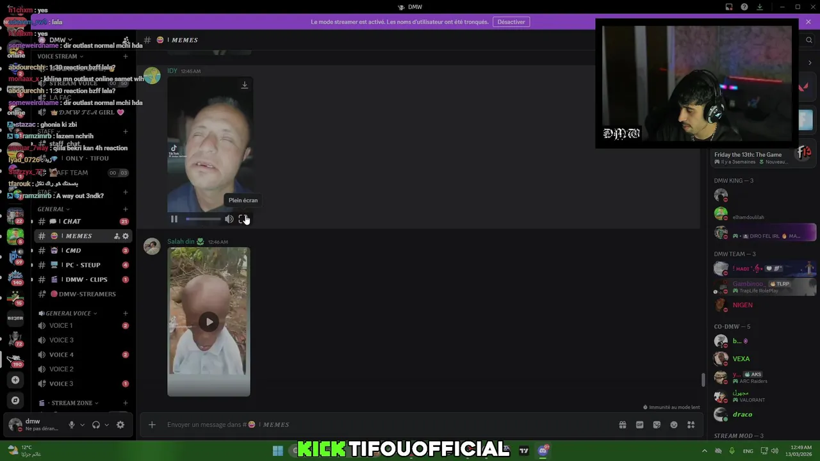Image resolution: width=820 pixels, height=461 pixels.
Task: Open IDY's username profile
Action: click(x=172, y=70)
